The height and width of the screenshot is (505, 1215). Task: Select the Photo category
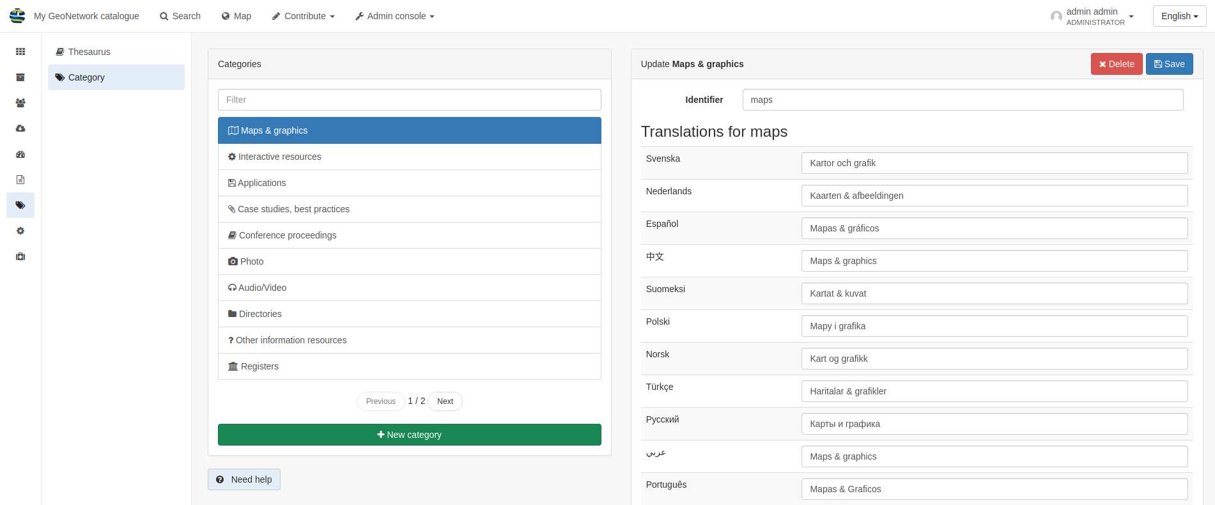tap(410, 261)
